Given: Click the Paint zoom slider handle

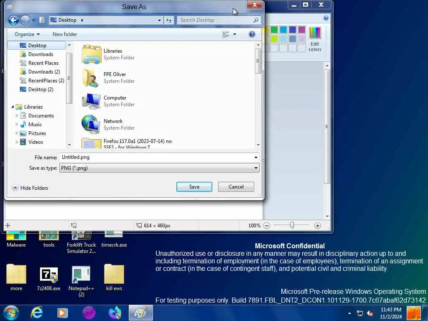Looking at the screenshot, I should click(292, 225).
